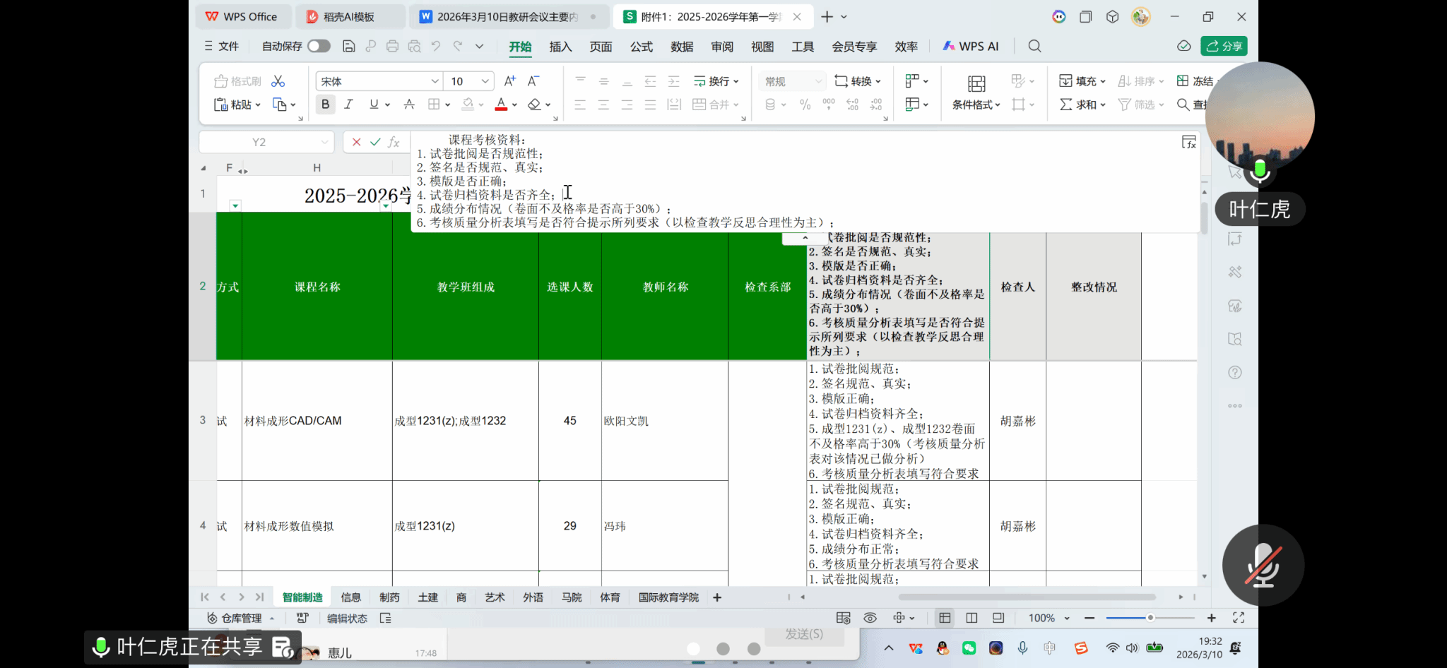Open the 条件格式 dropdown
The width and height of the screenshot is (1447, 668).
[x=976, y=105]
